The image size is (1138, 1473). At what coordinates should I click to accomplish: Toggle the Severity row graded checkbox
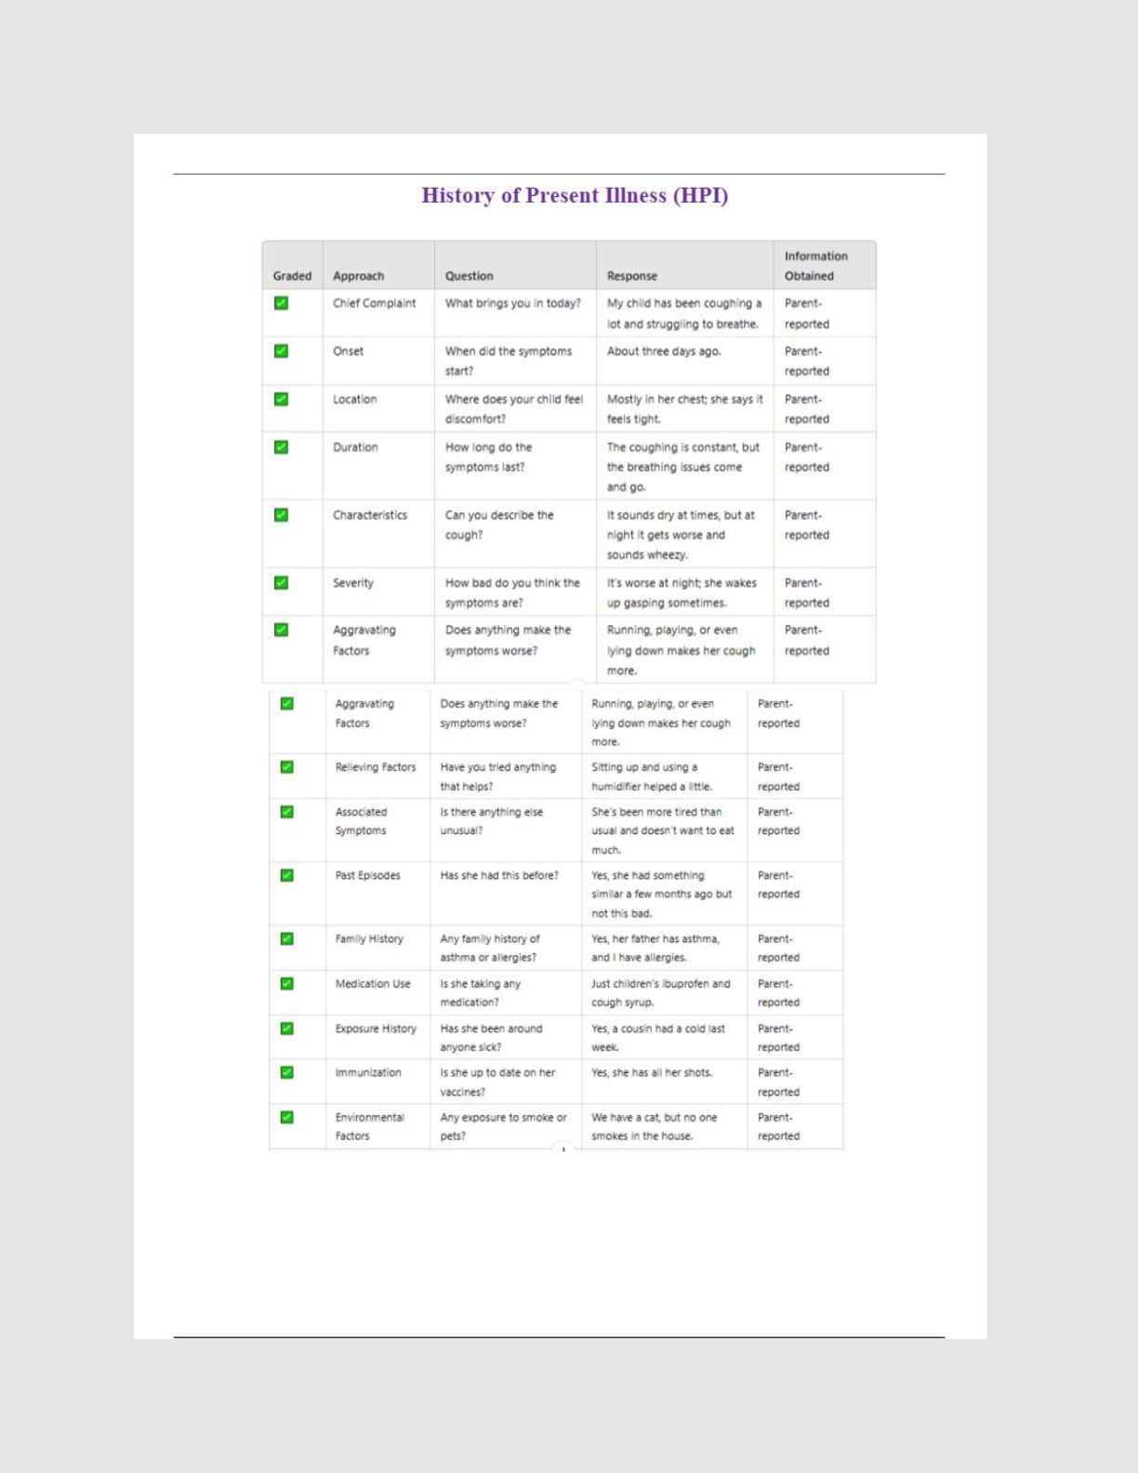click(281, 583)
